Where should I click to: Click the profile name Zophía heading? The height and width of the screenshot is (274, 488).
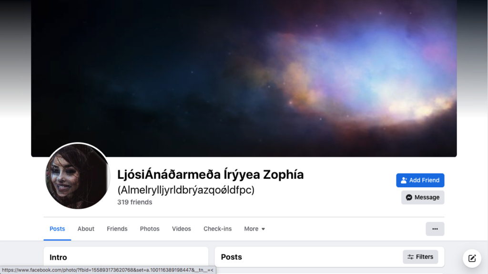click(x=210, y=174)
